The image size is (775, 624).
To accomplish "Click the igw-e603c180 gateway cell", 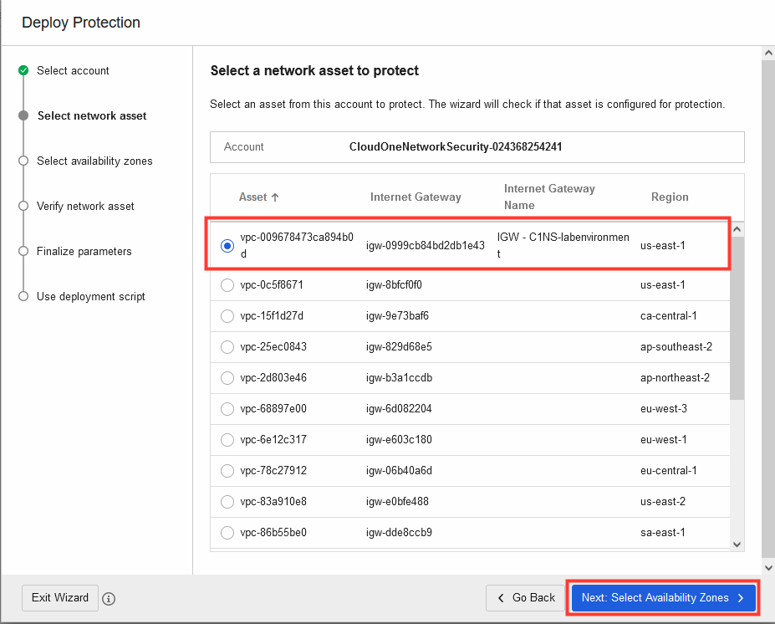I will [x=399, y=440].
